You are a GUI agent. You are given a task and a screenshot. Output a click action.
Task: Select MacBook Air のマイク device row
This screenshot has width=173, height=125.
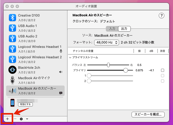tap(35, 80)
